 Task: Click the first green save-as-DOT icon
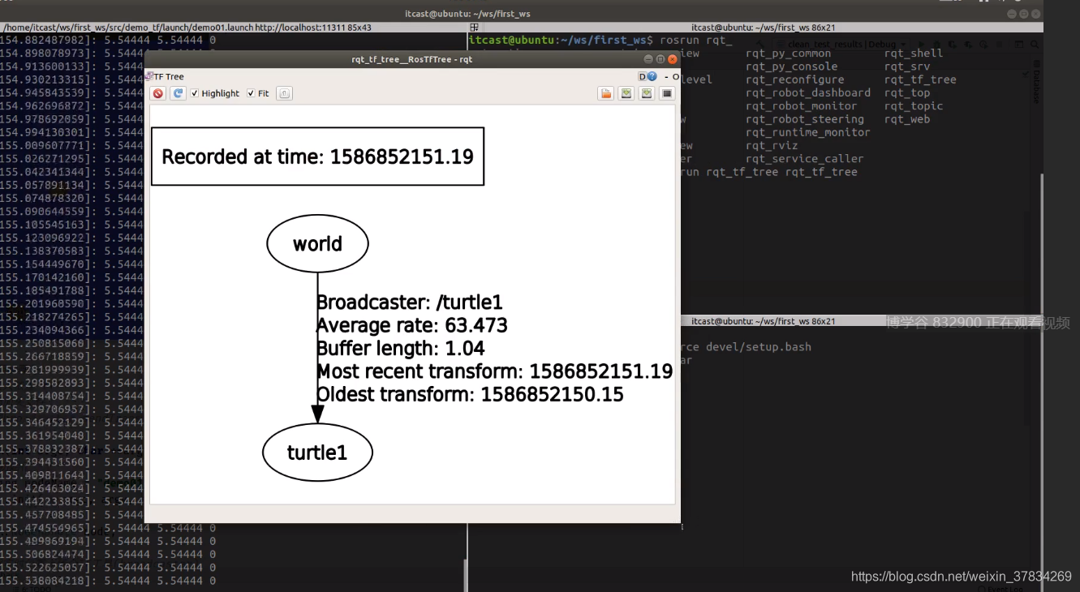(x=626, y=93)
